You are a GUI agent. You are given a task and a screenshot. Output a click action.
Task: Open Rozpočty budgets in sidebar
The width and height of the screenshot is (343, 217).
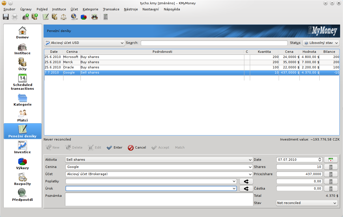pos(23,179)
